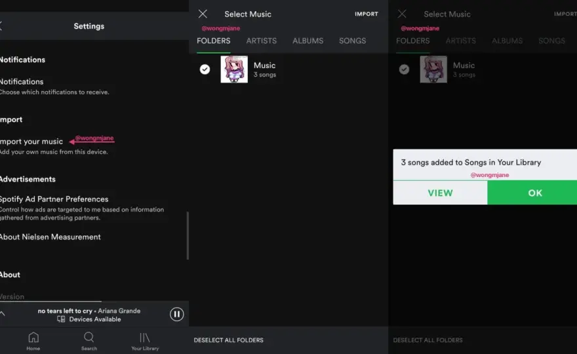
Task: Pause the playing song in the mini player
Action: point(176,314)
